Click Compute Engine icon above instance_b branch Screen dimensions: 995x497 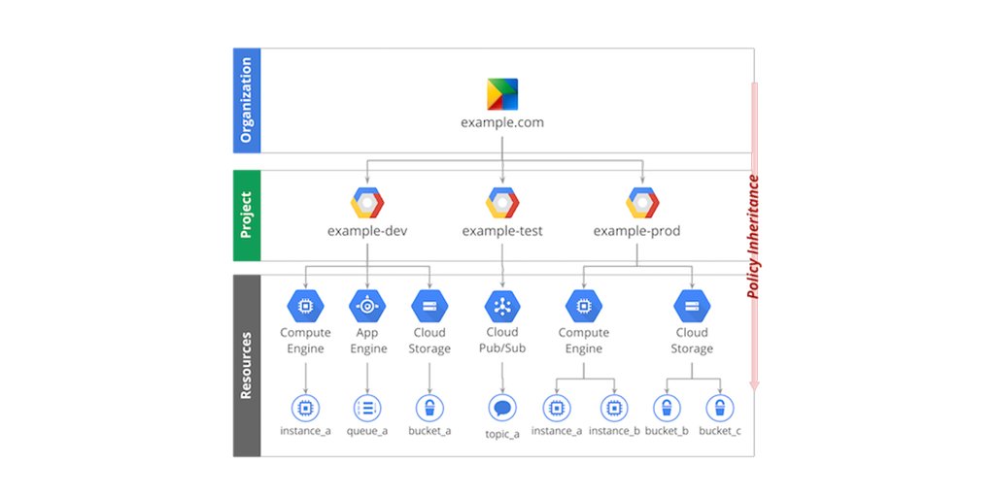584,306
